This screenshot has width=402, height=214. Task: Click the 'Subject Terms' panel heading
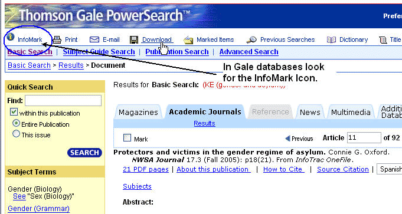tap(31, 172)
